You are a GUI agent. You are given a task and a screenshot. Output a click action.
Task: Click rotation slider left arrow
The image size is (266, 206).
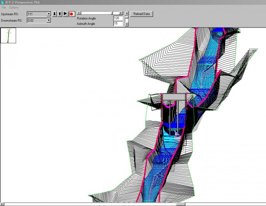click(x=79, y=13)
